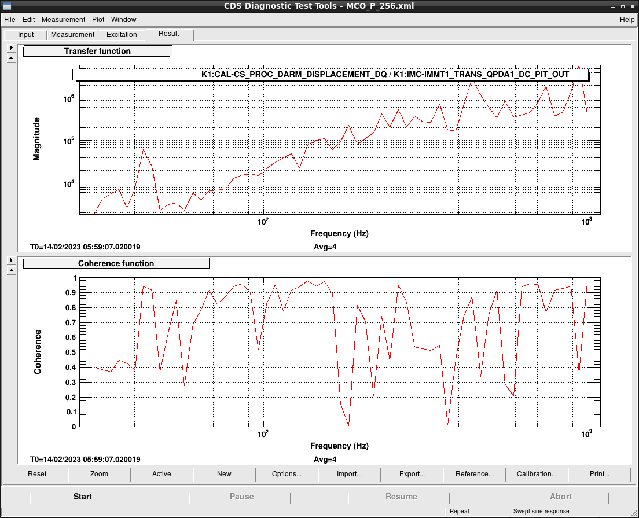Open the window menu icon in title bar

(6, 6)
